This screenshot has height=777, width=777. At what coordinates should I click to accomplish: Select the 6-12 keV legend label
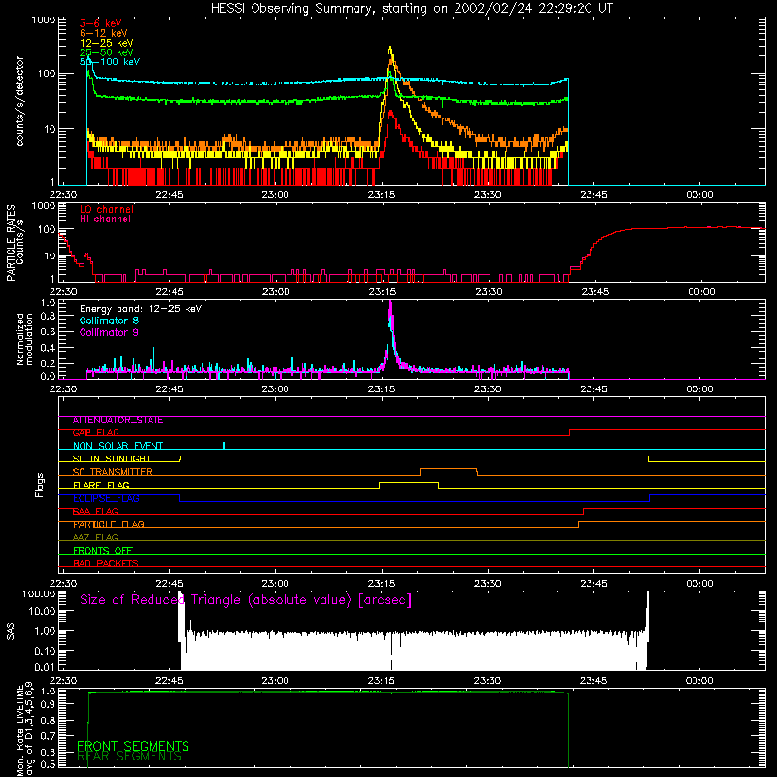pyautogui.click(x=104, y=33)
